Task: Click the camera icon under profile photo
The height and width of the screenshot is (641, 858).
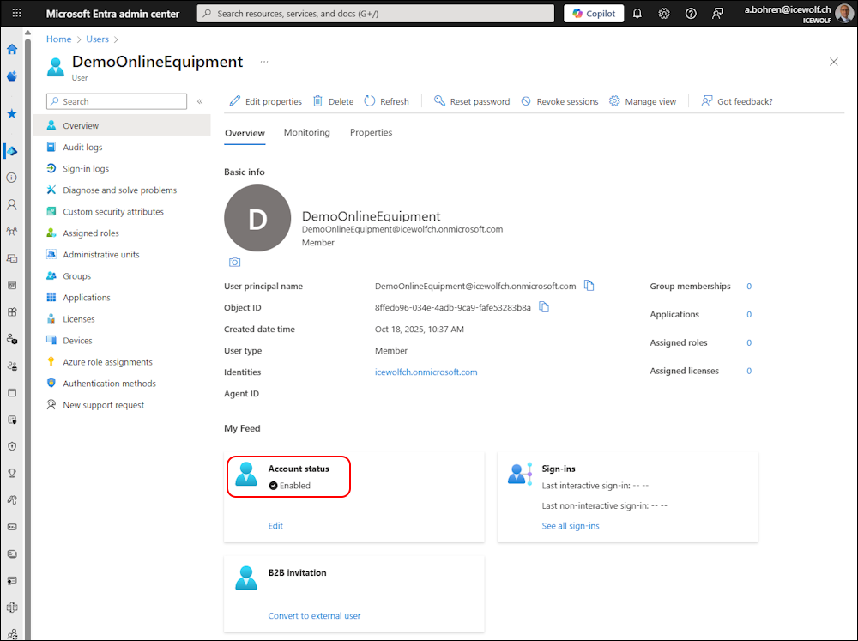Action: [235, 262]
